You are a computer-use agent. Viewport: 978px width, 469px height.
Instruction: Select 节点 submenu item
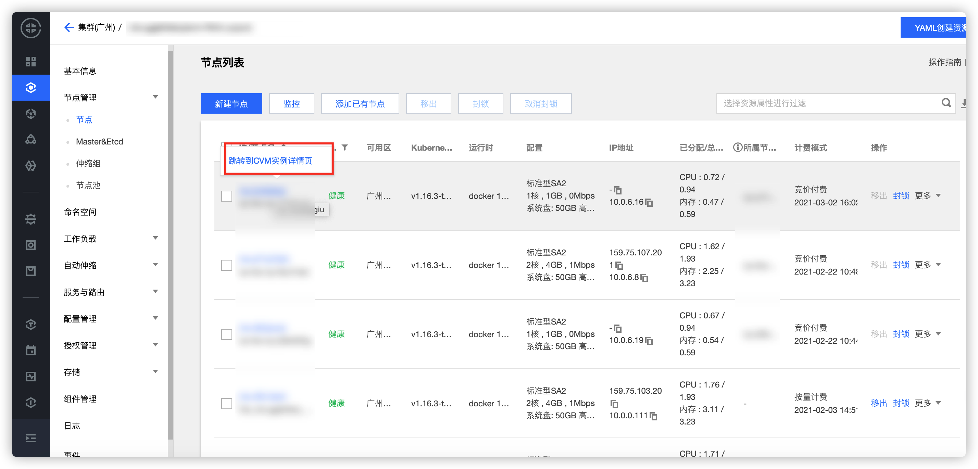point(84,119)
